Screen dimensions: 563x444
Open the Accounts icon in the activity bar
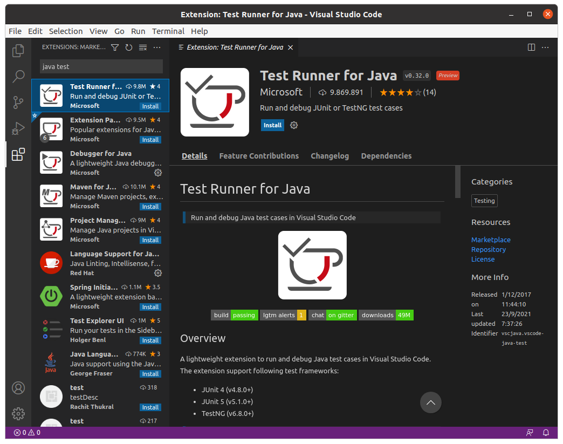pos(18,387)
